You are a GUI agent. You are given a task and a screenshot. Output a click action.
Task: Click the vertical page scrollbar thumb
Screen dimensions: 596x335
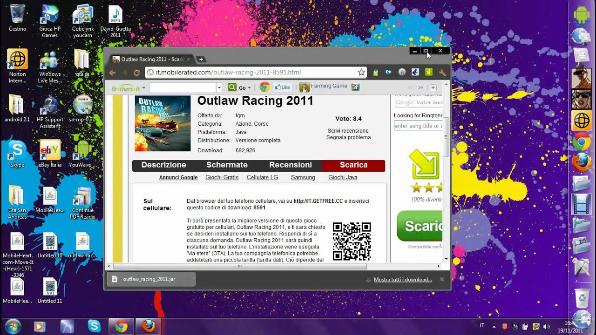(446, 137)
